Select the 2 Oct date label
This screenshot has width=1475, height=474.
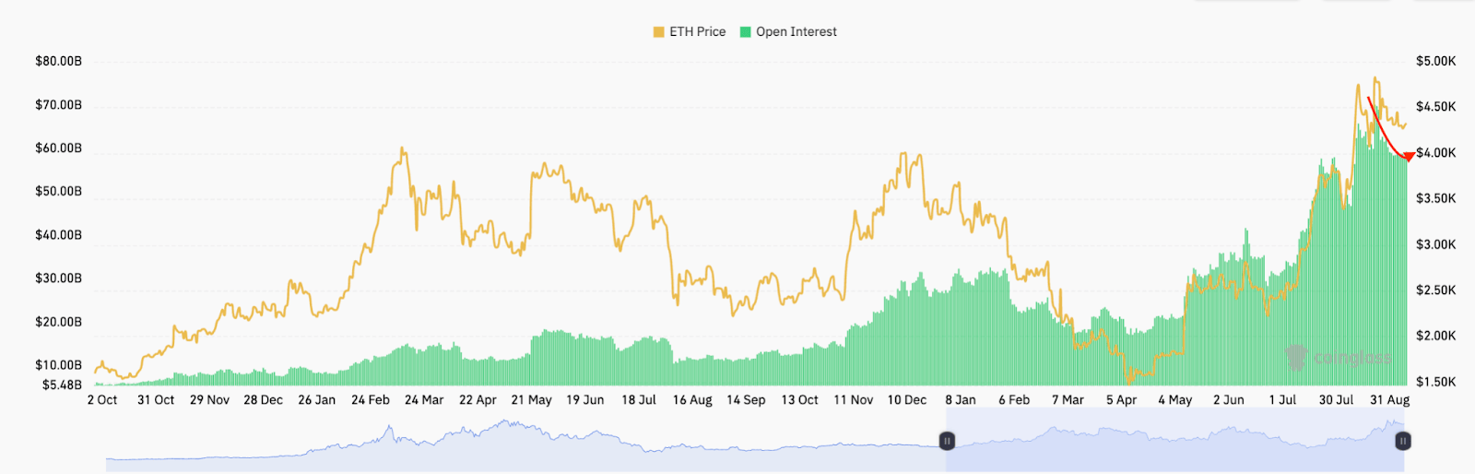[x=102, y=400]
